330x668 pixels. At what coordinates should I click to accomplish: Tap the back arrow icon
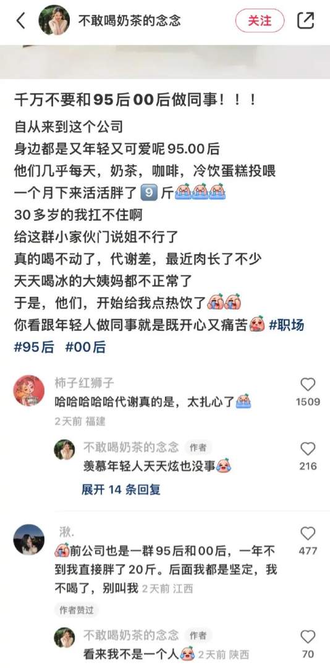[20, 20]
